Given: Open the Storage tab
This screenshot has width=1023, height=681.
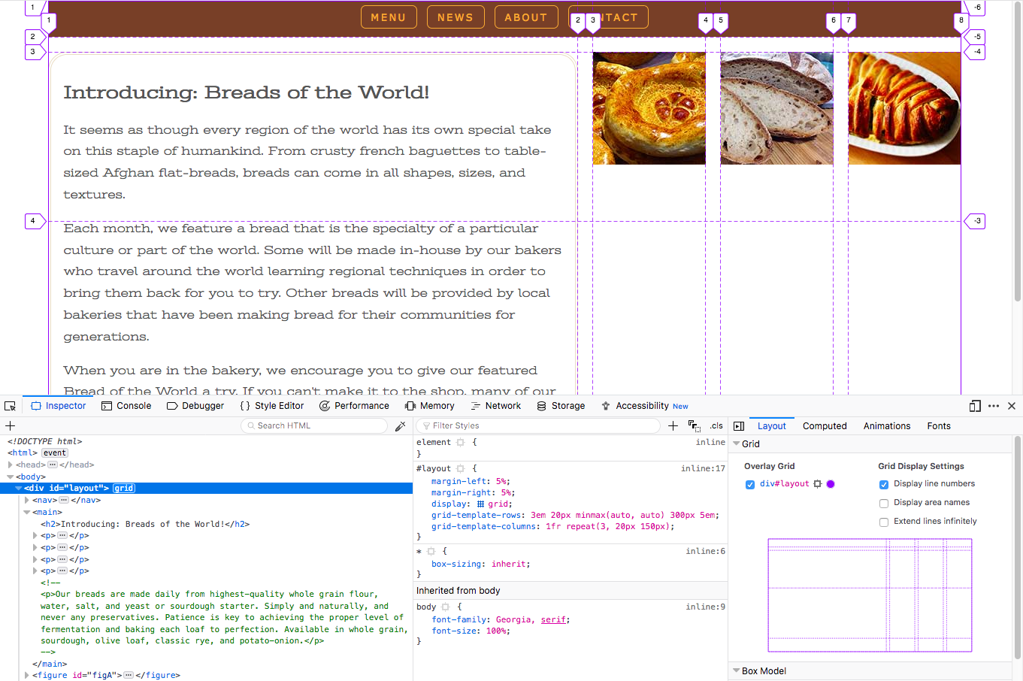Looking at the screenshot, I should (561, 406).
